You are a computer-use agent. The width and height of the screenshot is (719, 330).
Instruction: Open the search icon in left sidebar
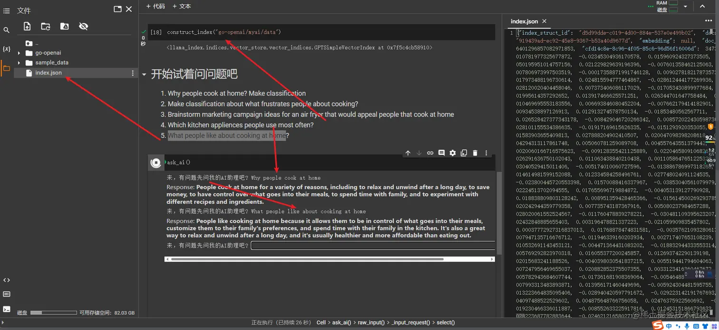[x=7, y=30]
